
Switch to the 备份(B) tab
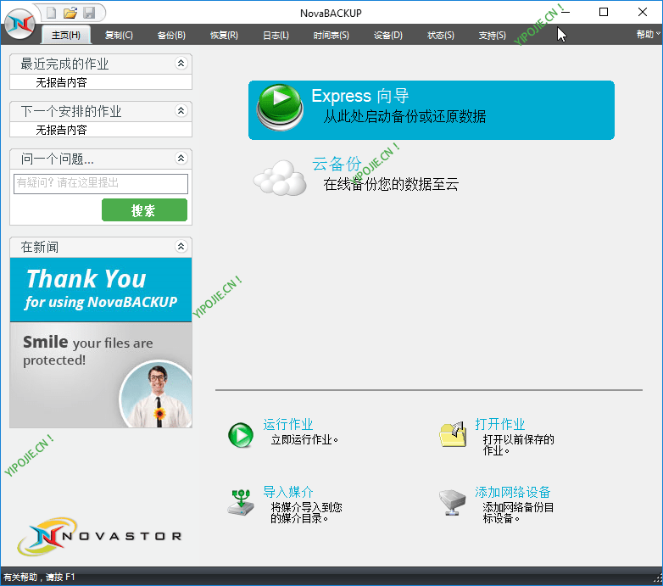point(171,36)
